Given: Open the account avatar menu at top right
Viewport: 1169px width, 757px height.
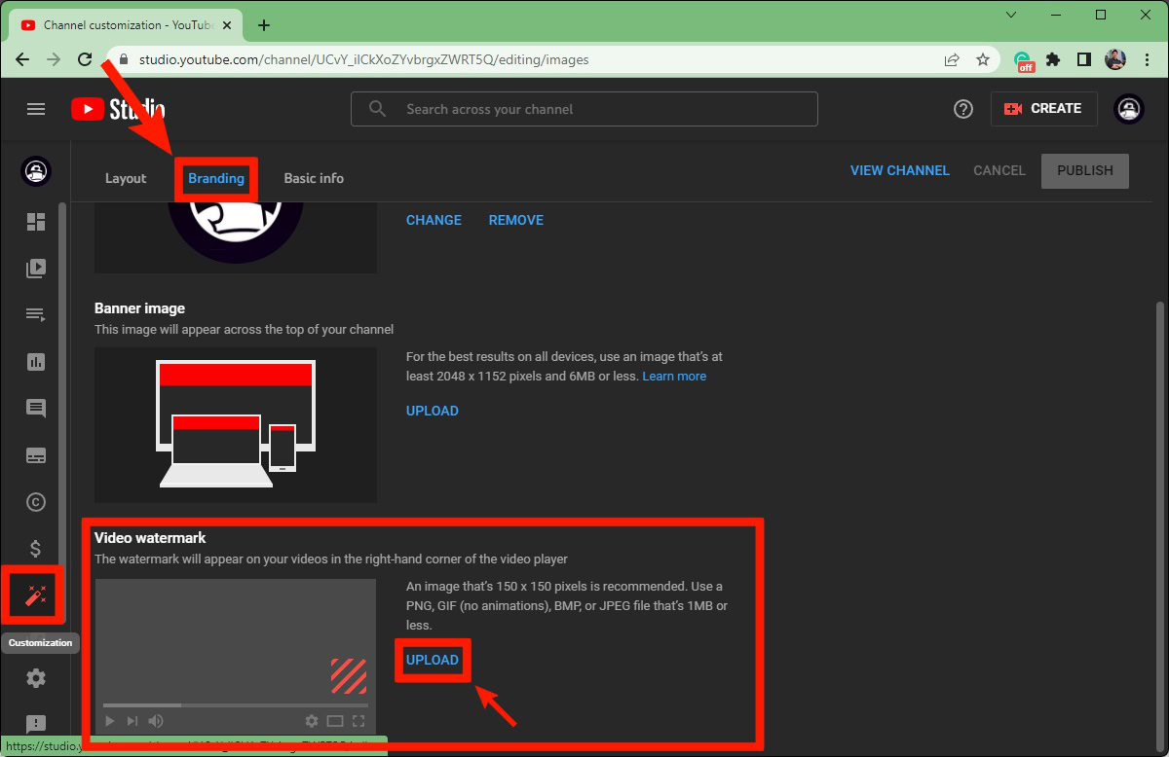Looking at the screenshot, I should [x=1129, y=109].
